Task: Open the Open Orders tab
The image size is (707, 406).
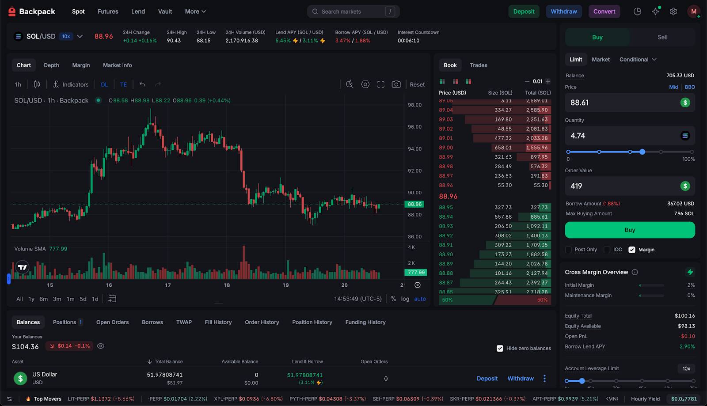Action: tap(112, 322)
